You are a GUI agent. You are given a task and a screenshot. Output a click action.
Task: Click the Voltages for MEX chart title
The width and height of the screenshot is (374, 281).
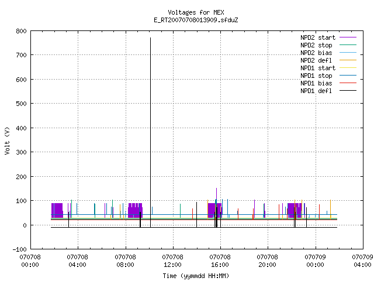coord(196,12)
